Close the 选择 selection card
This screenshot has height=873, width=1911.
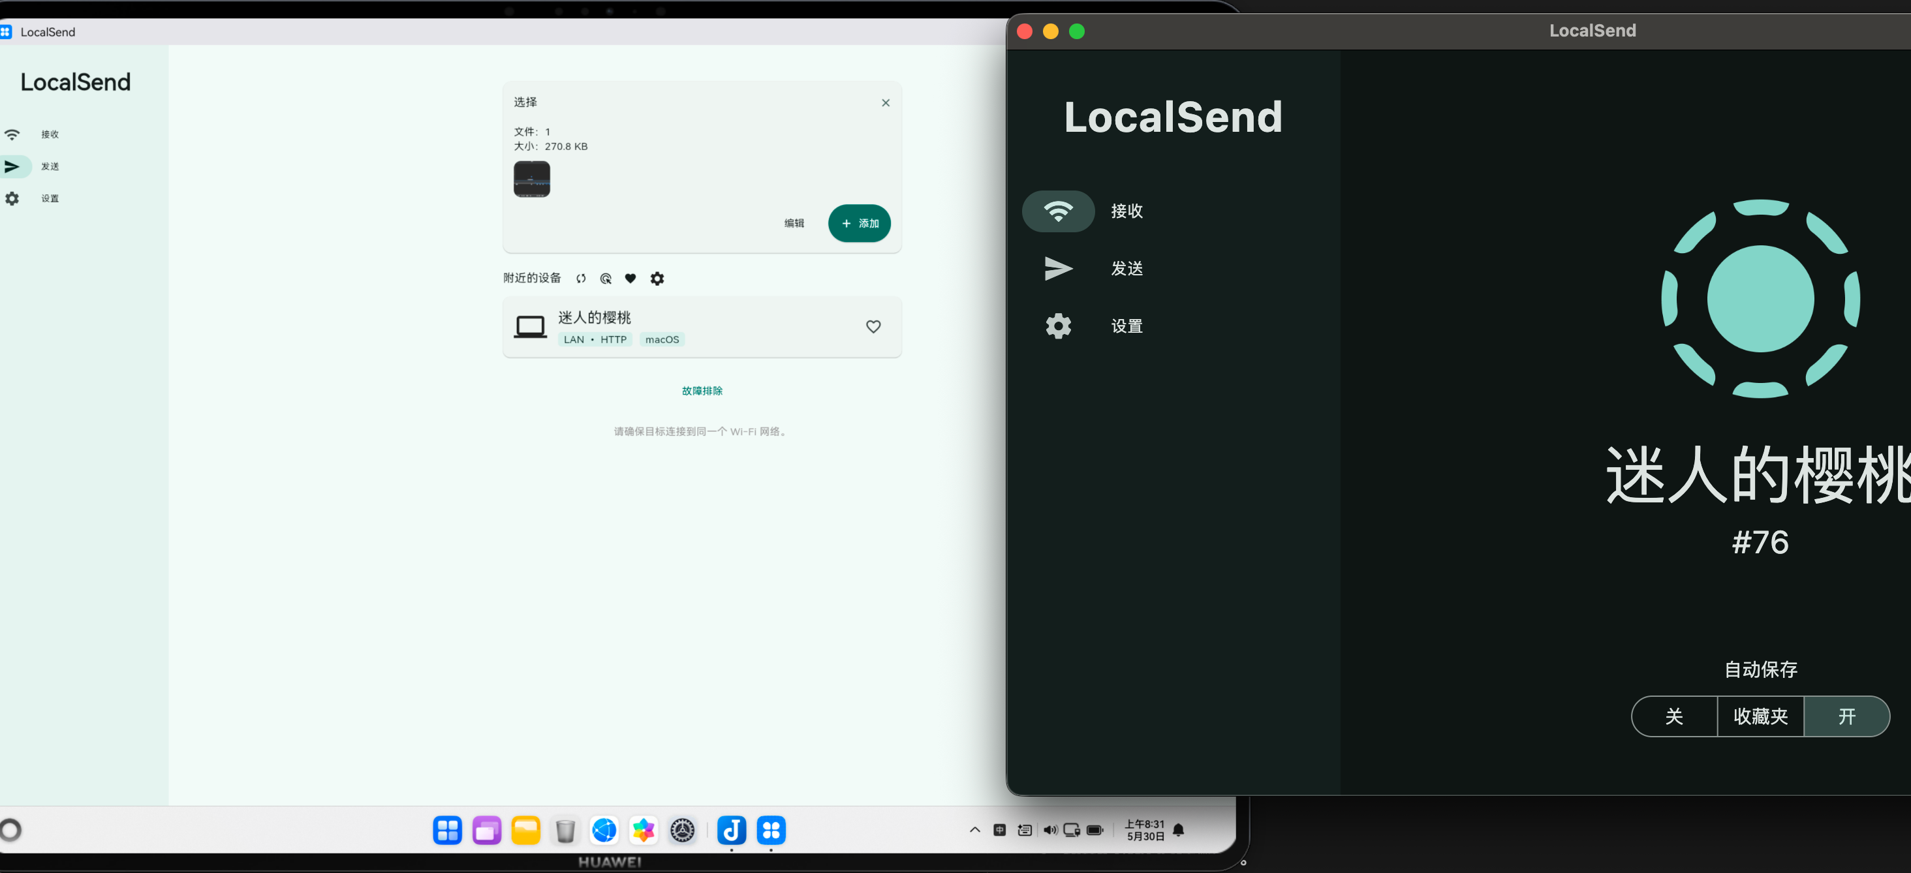click(885, 103)
